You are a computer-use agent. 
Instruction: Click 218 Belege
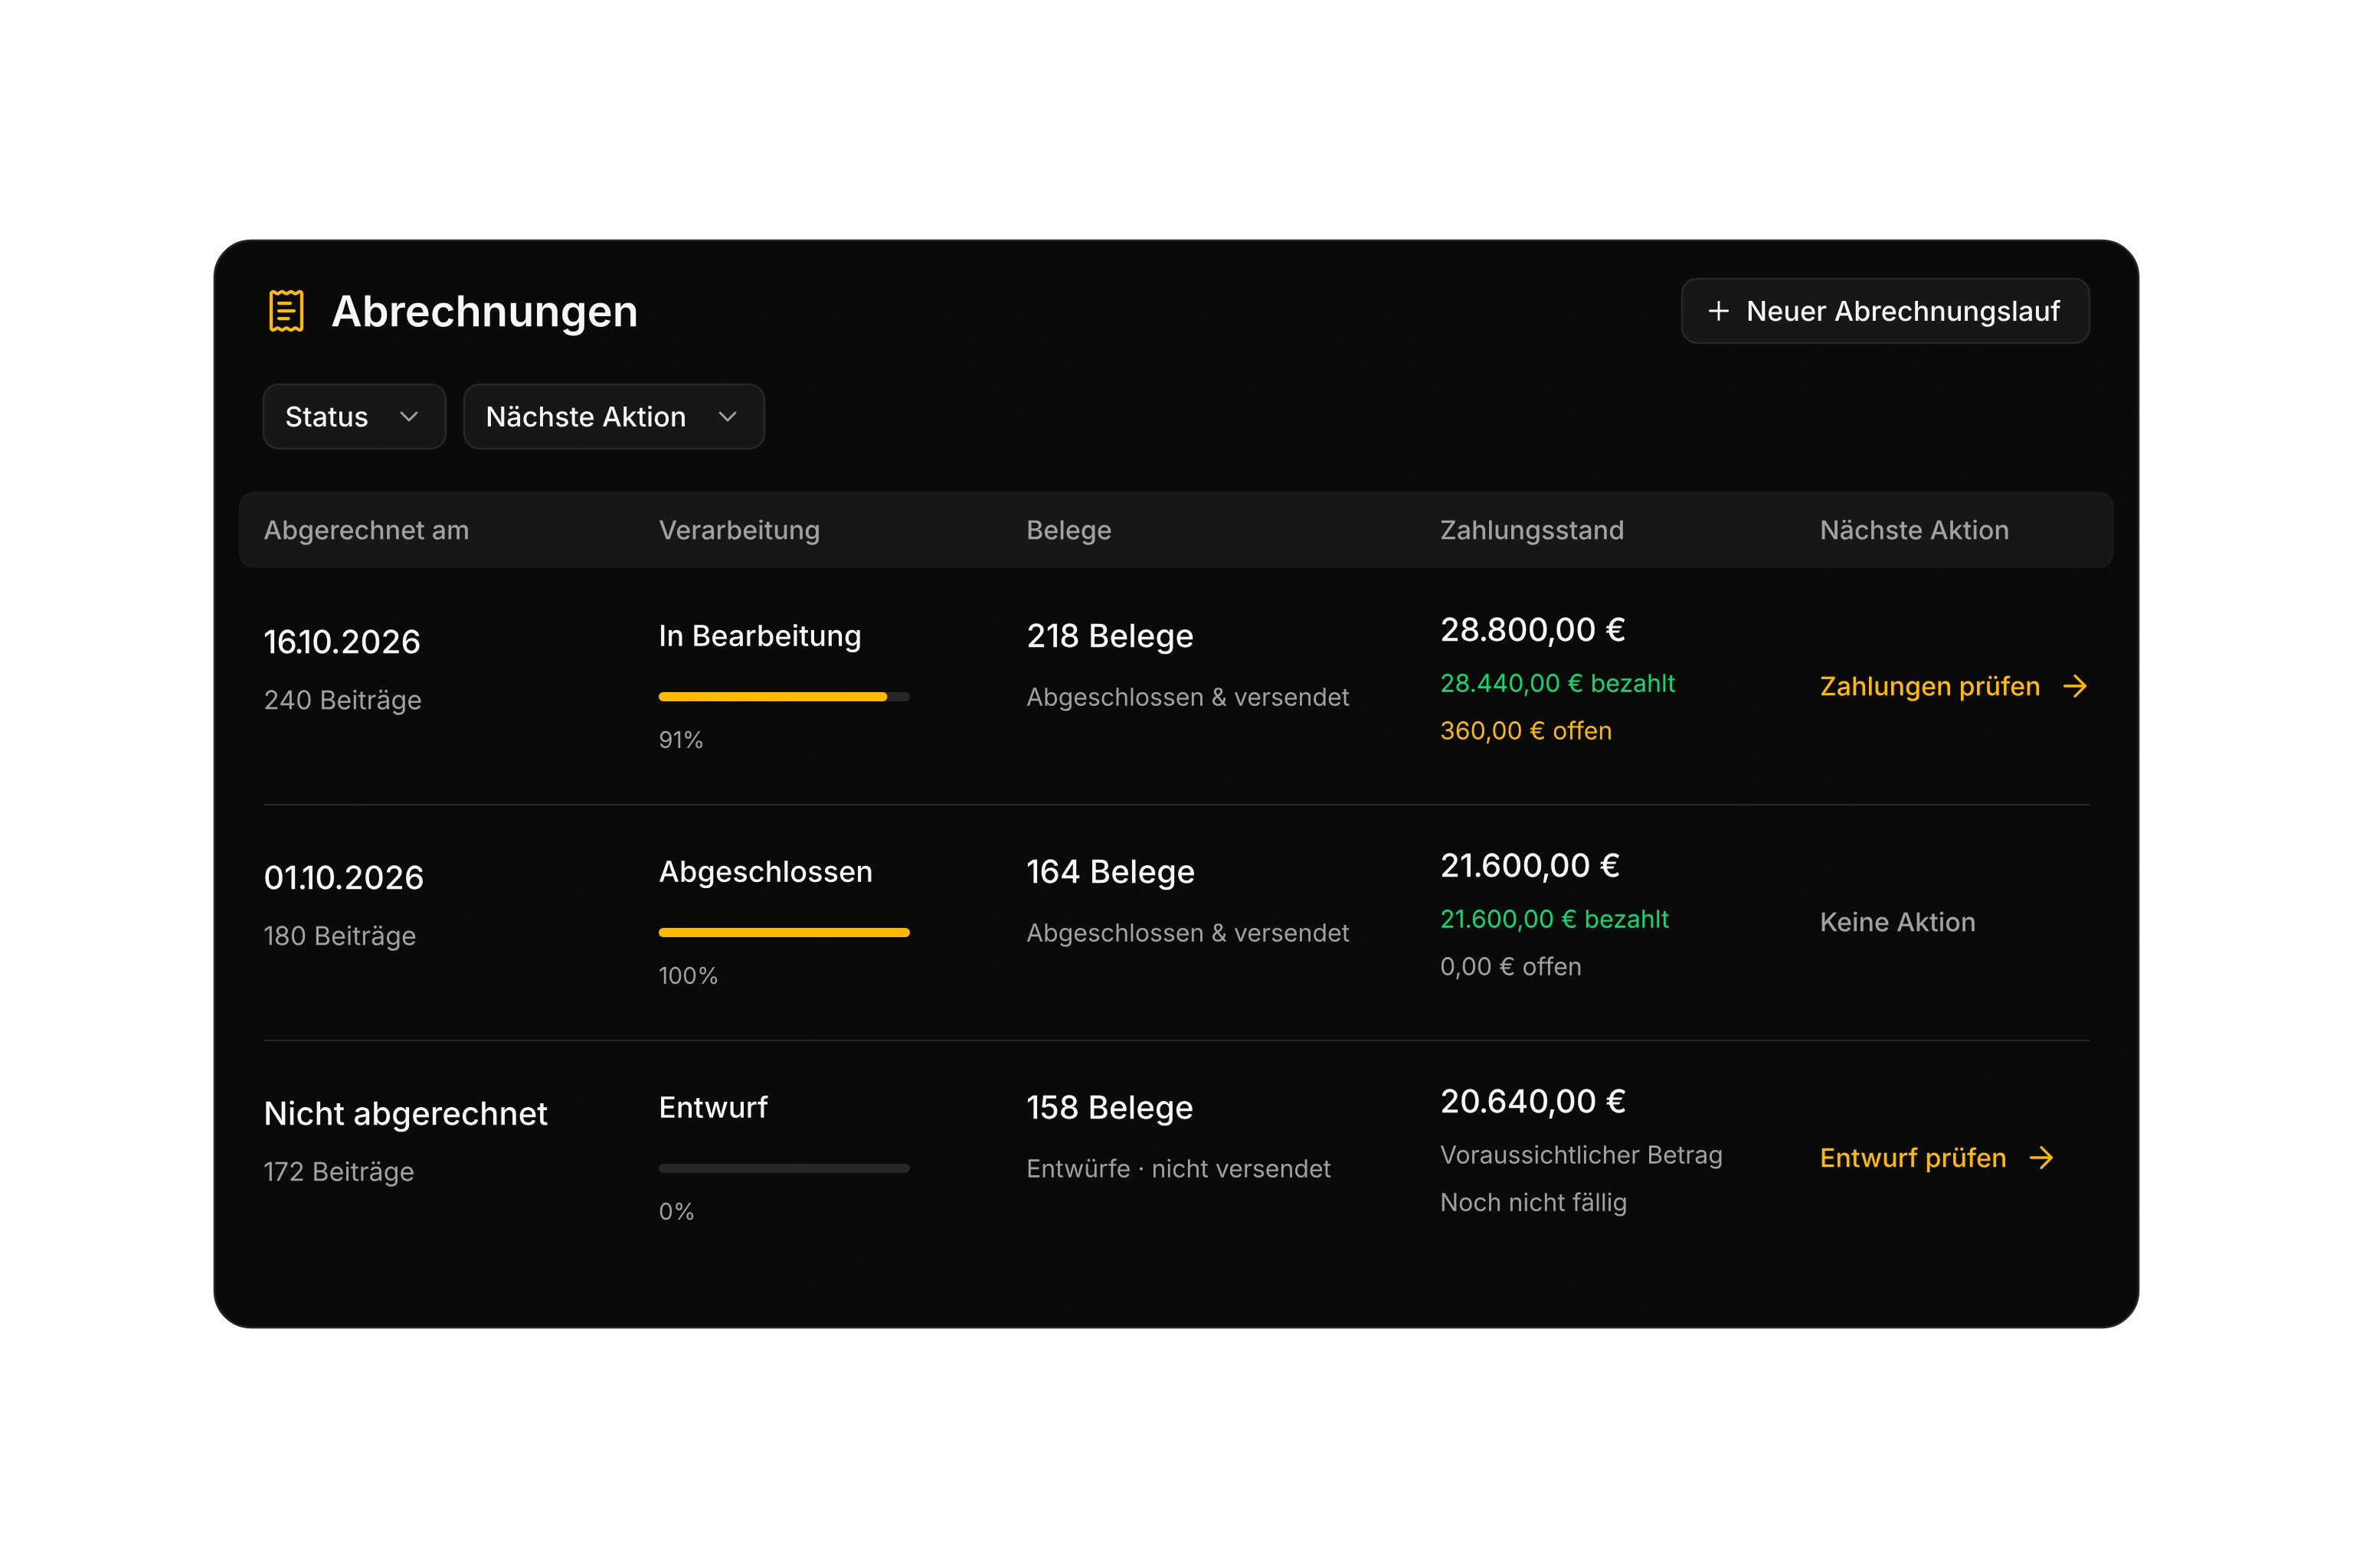click(x=1109, y=636)
